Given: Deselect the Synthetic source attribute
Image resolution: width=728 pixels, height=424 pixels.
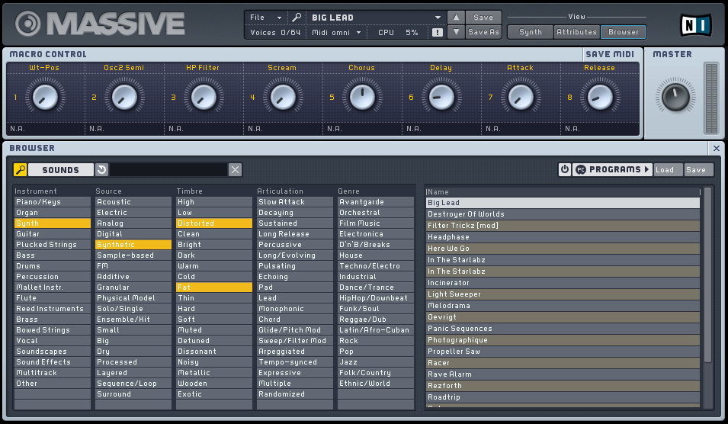Looking at the screenshot, I should click(x=133, y=245).
